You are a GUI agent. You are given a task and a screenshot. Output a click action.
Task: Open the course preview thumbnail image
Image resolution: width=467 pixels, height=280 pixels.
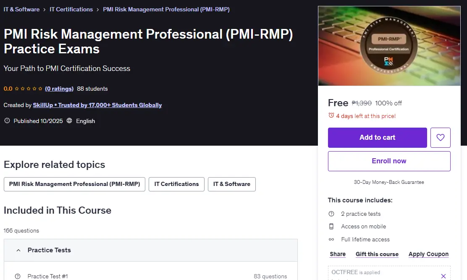click(389, 46)
